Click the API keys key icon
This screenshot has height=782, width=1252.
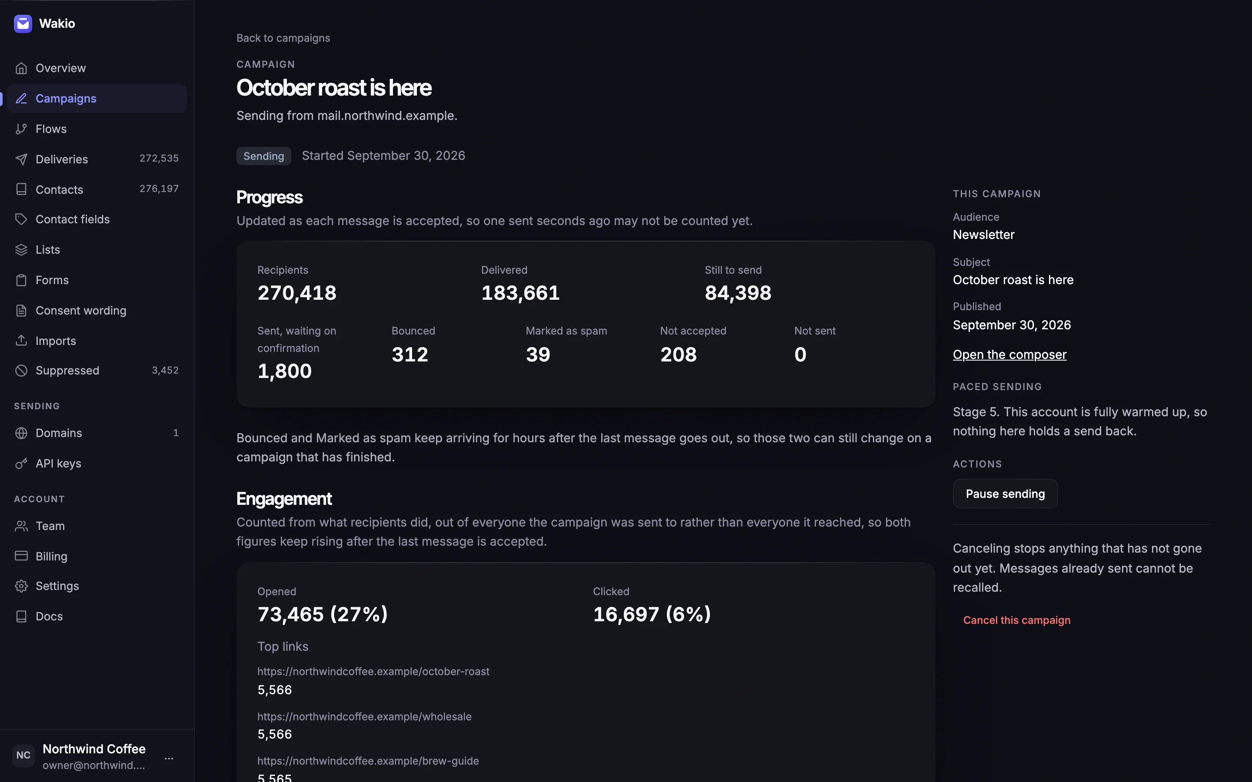[x=21, y=464]
